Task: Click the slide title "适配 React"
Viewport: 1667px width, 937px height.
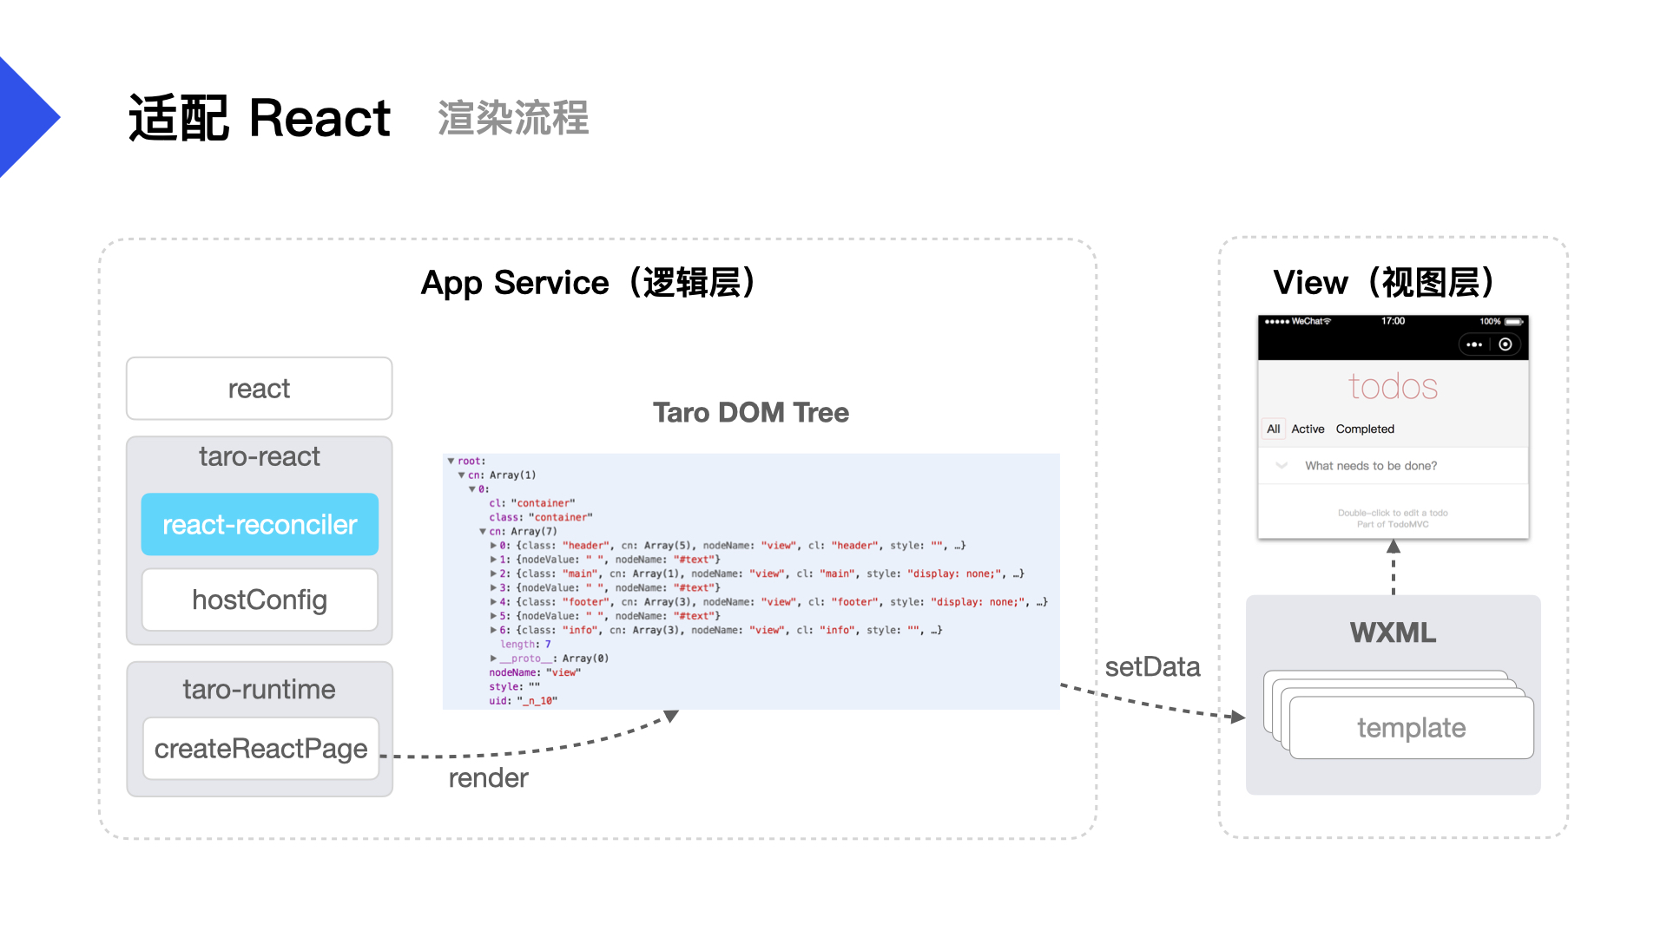Action: [x=260, y=118]
